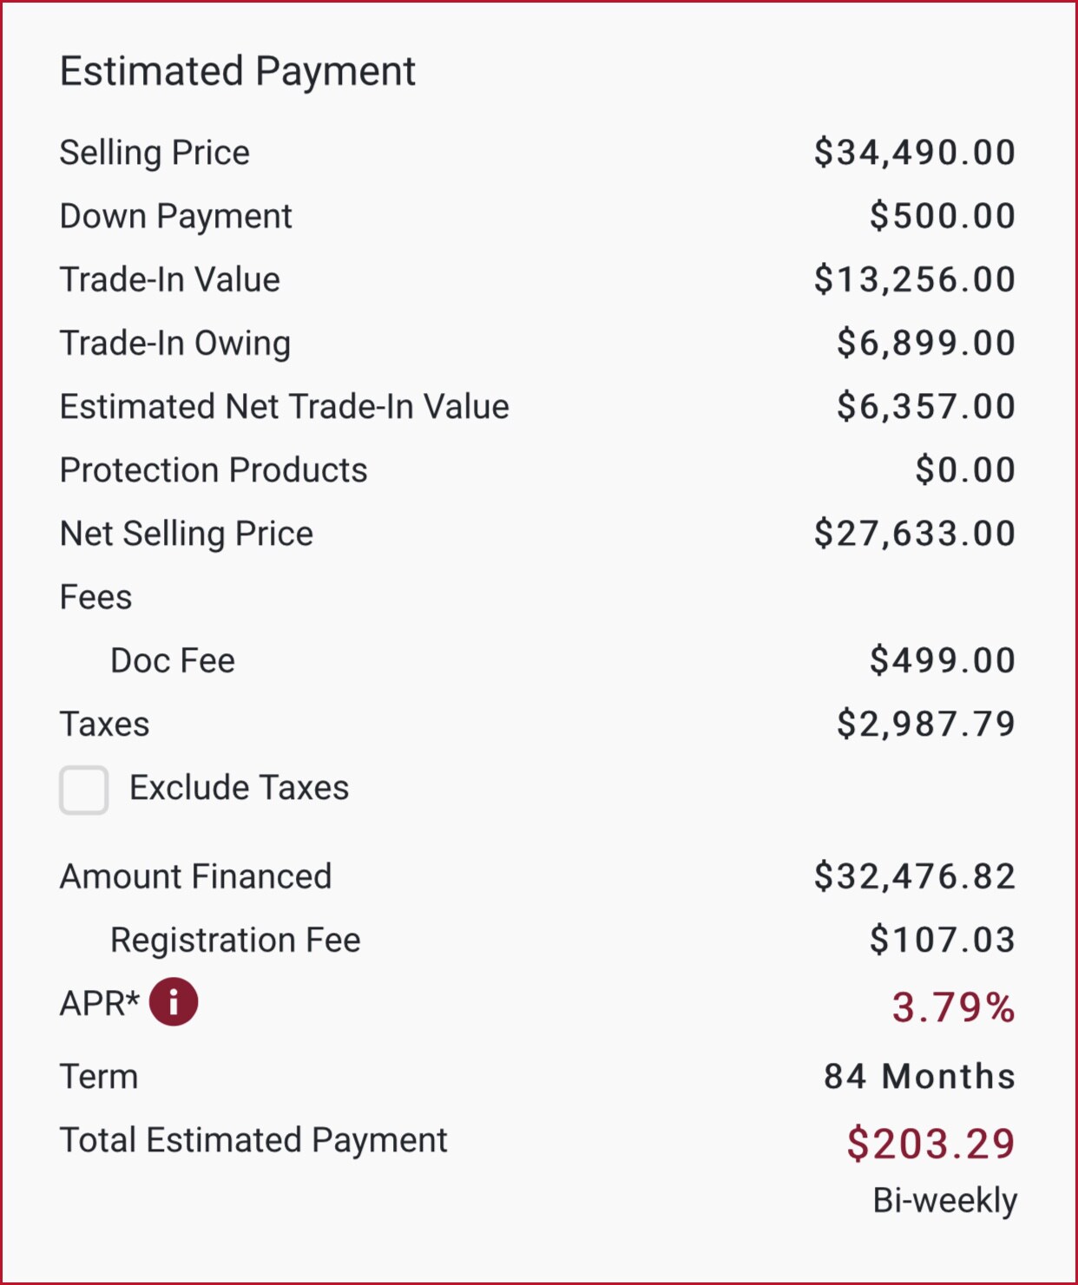The width and height of the screenshot is (1078, 1285).
Task: Click the $13,256.00 trade-in value
Action: tap(915, 279)
